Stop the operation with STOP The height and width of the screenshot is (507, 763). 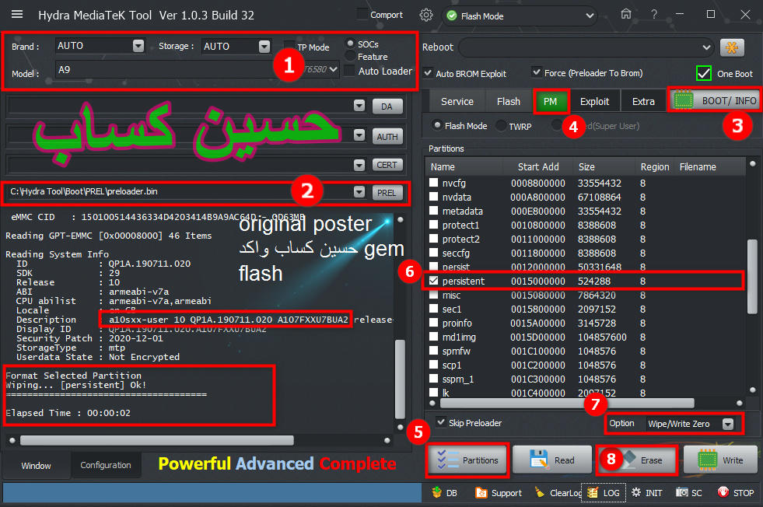(x=736, y=493)
